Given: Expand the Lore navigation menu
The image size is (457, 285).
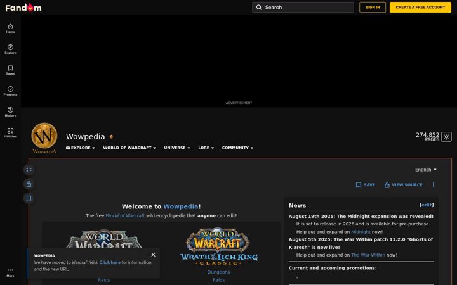Looking at the screenshot, I should click(206, 148).
